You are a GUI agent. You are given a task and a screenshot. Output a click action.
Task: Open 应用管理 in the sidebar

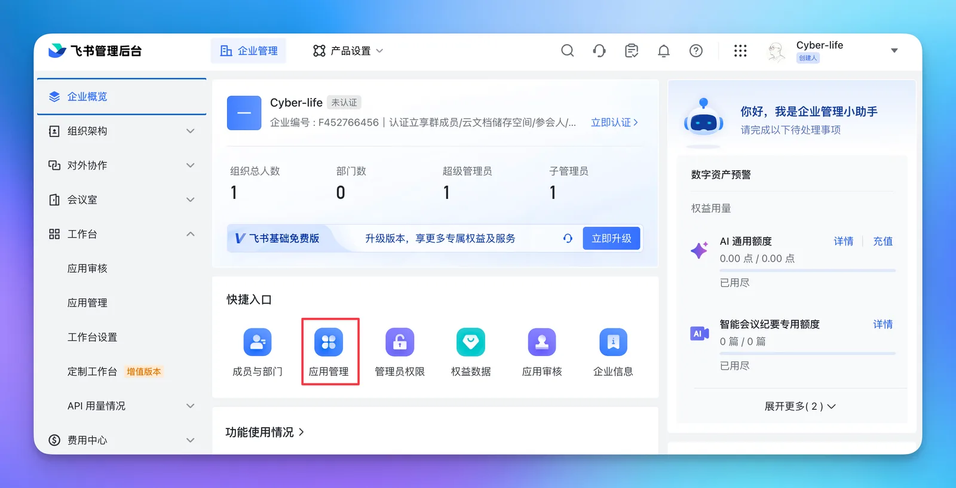[x=87, y=303]
